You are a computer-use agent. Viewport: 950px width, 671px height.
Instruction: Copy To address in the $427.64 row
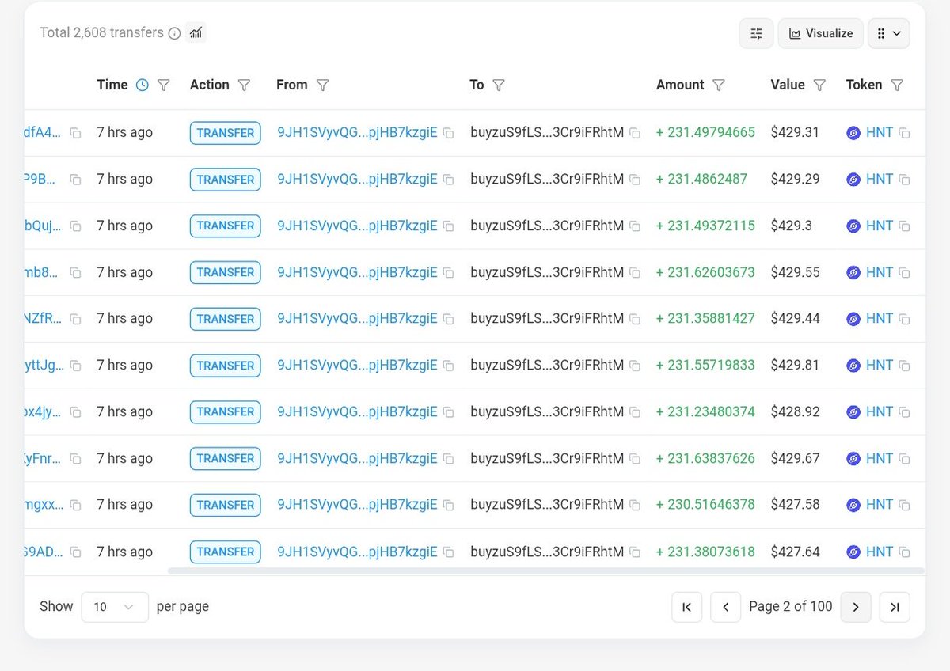tap(635, 552)
